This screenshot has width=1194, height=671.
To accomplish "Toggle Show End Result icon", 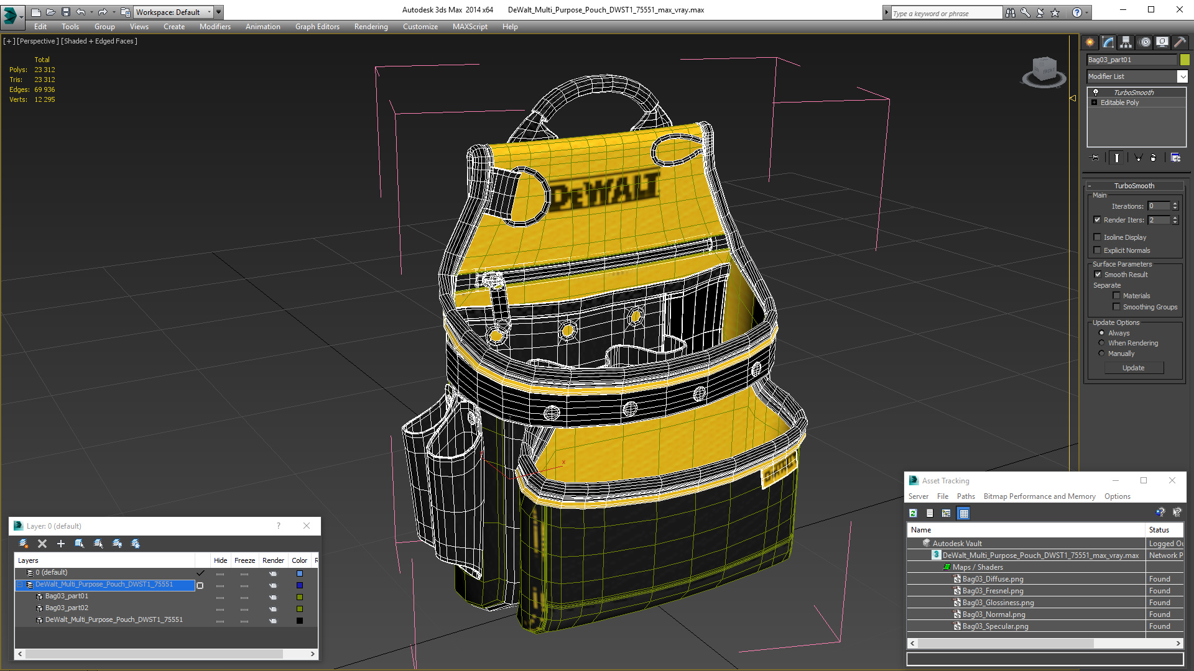I will pos(1117,158).
